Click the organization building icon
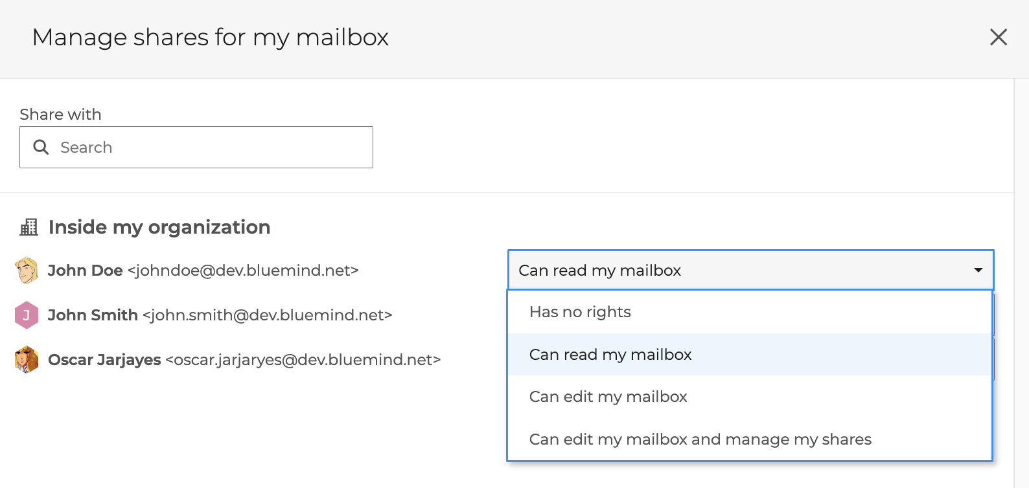 [x=29, y=227]
